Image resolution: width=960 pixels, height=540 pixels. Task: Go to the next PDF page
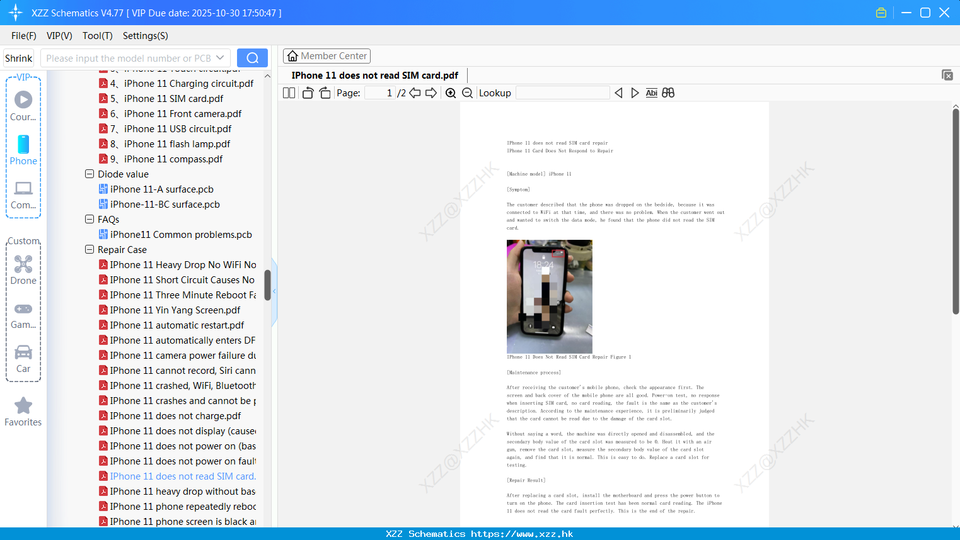coord(431,93)
